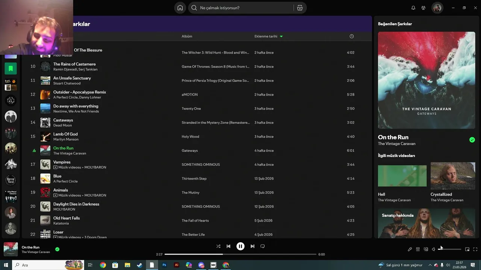Screen dimensions: 481x270
Task: Pause the current song
Action: click(x=240, y=246)
